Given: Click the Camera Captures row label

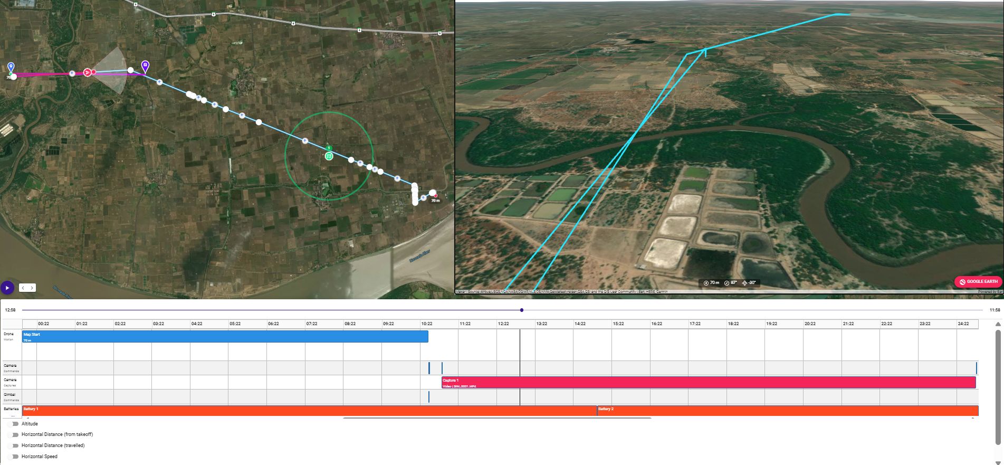Looking at the screenshot, I should coord(11,383).
